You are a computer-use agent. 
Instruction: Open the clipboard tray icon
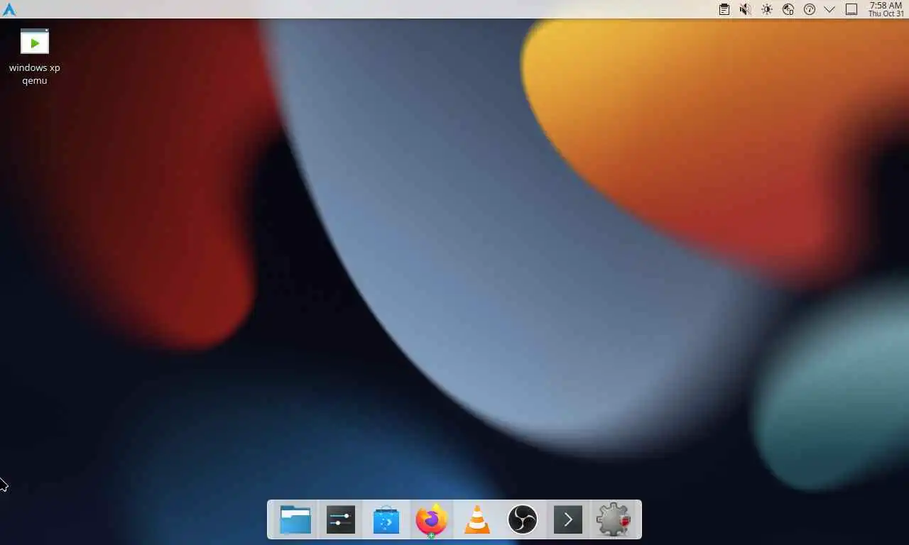point(724,9)
